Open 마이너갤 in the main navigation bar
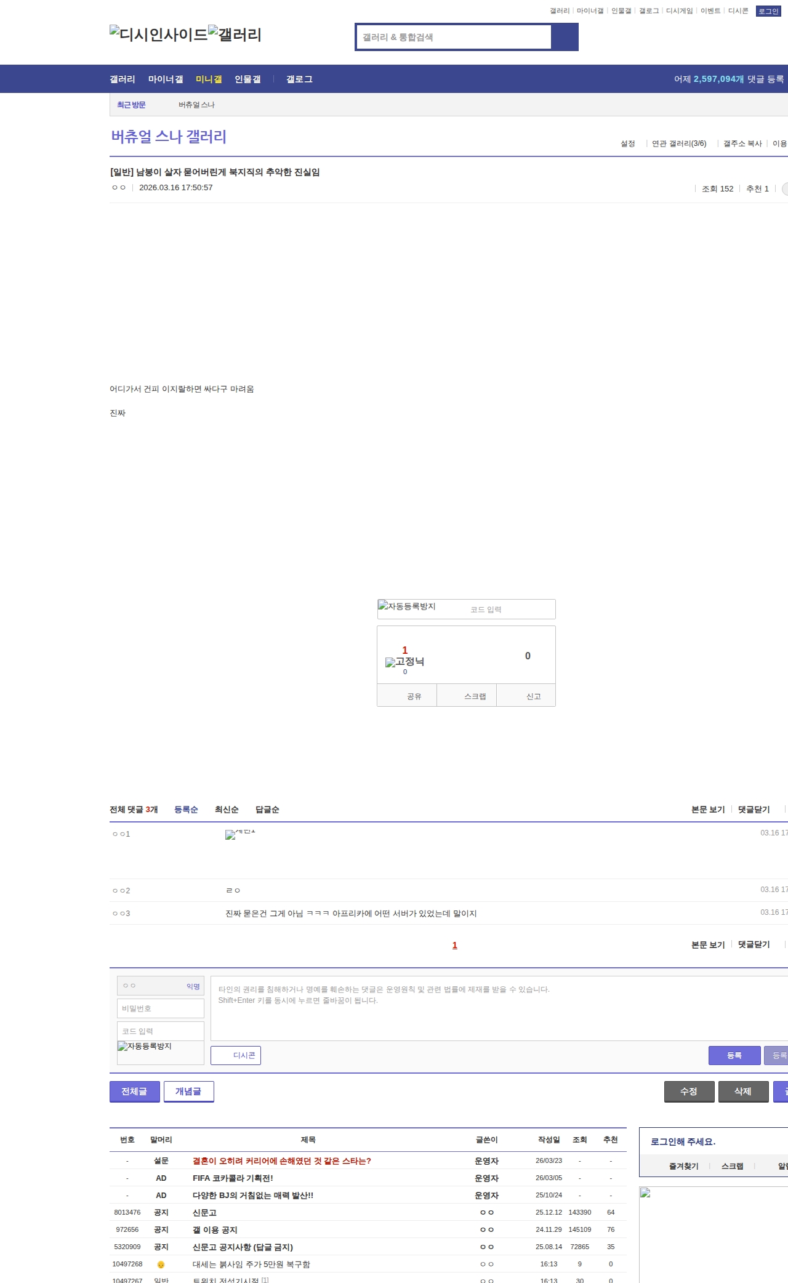The image size is (788, 1283). point(166,79)
